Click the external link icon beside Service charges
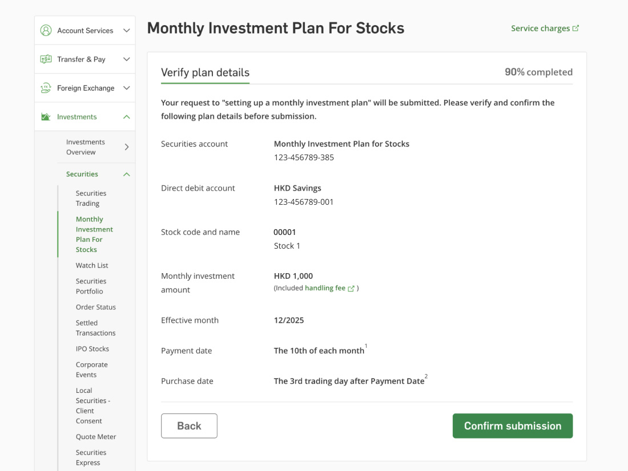Image resolution: width=628 pixels, height=471 pixels. point(575,29)
